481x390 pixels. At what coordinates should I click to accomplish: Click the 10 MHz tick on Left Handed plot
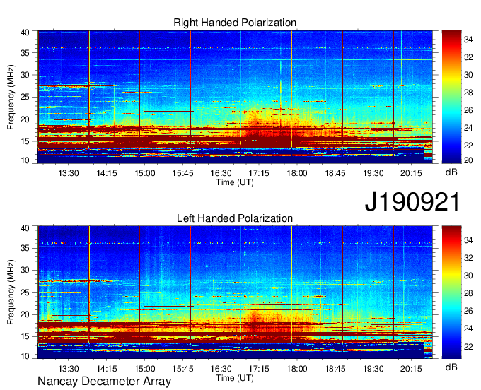25,356
